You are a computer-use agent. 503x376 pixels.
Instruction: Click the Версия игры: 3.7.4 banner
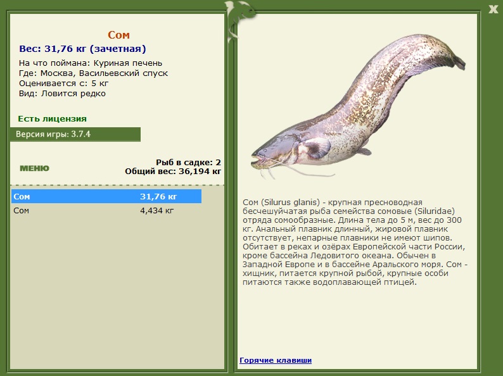(75, 134)
